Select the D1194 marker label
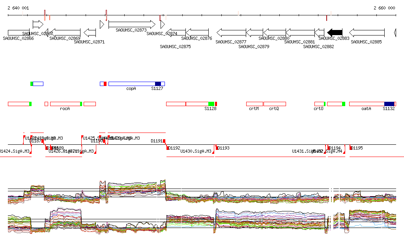Viewport: 404px width, 241px height. coord(335,148)
